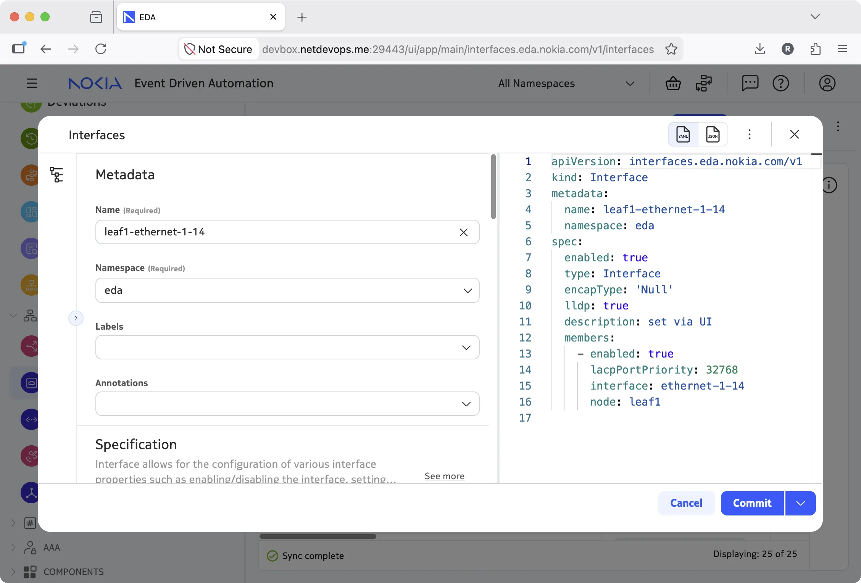This screenshot has width=861, height=583.
Task: Click the blue dashboard sidebar icon
Action: click(30, 212)
